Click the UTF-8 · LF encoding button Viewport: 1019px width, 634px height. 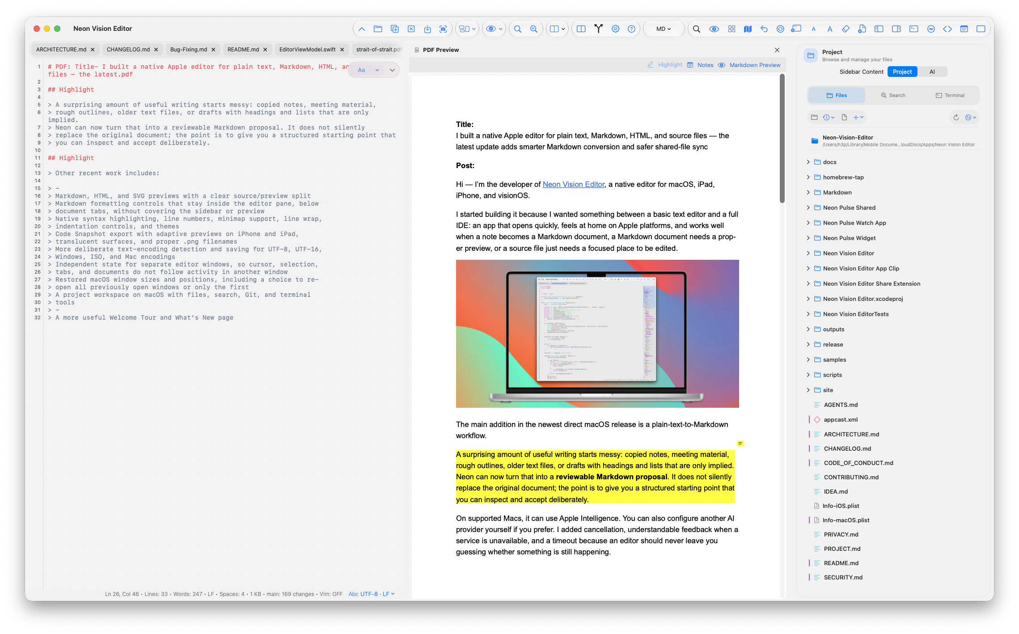tap(372, 594)
